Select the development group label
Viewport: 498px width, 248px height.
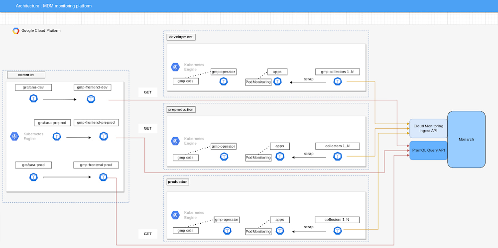pyautogui.click(x=180, y=37)
